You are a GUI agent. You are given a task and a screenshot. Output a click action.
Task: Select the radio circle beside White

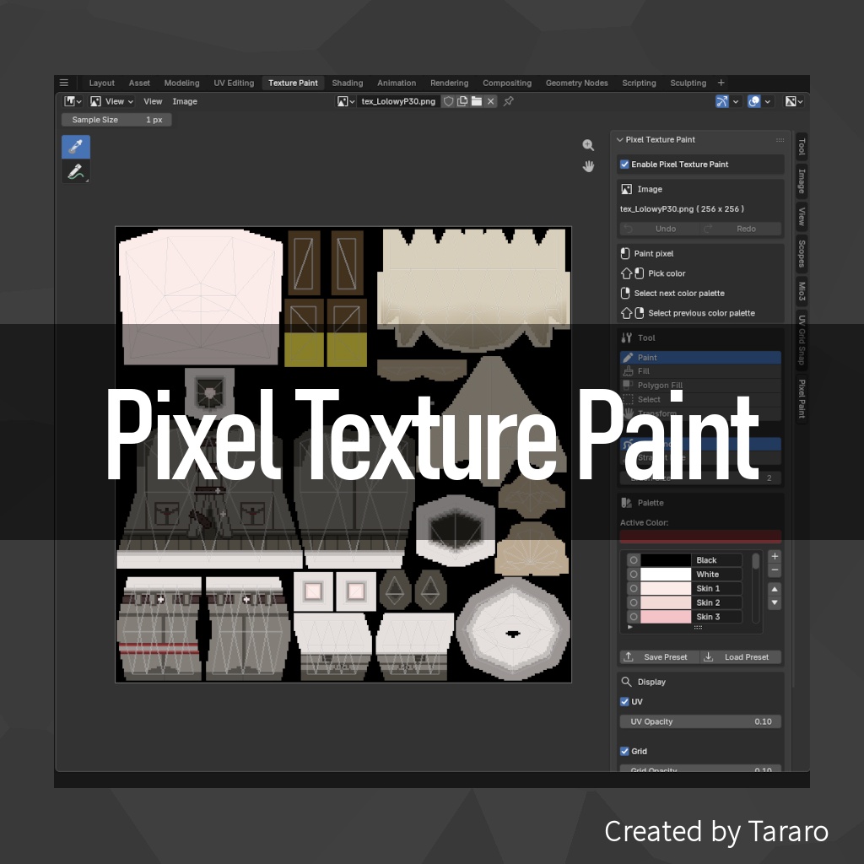pyautogui.click(x=634, y=574)
